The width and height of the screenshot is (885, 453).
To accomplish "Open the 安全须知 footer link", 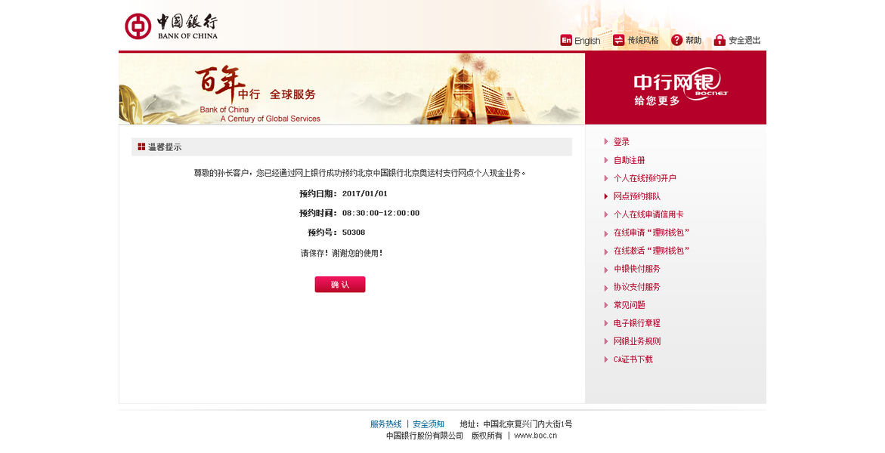I will coord(429,424).
